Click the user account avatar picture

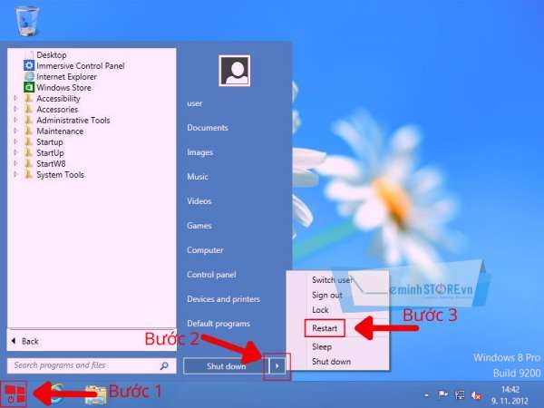pos(235,71)
